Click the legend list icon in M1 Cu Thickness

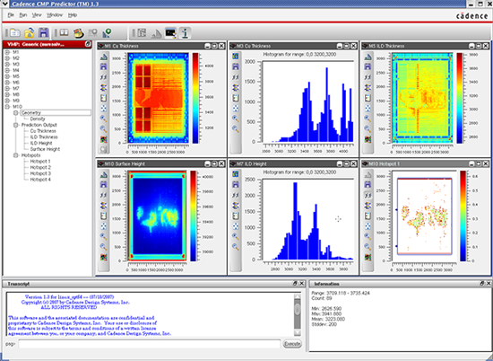pyautogui.click(x=103, y=98)
